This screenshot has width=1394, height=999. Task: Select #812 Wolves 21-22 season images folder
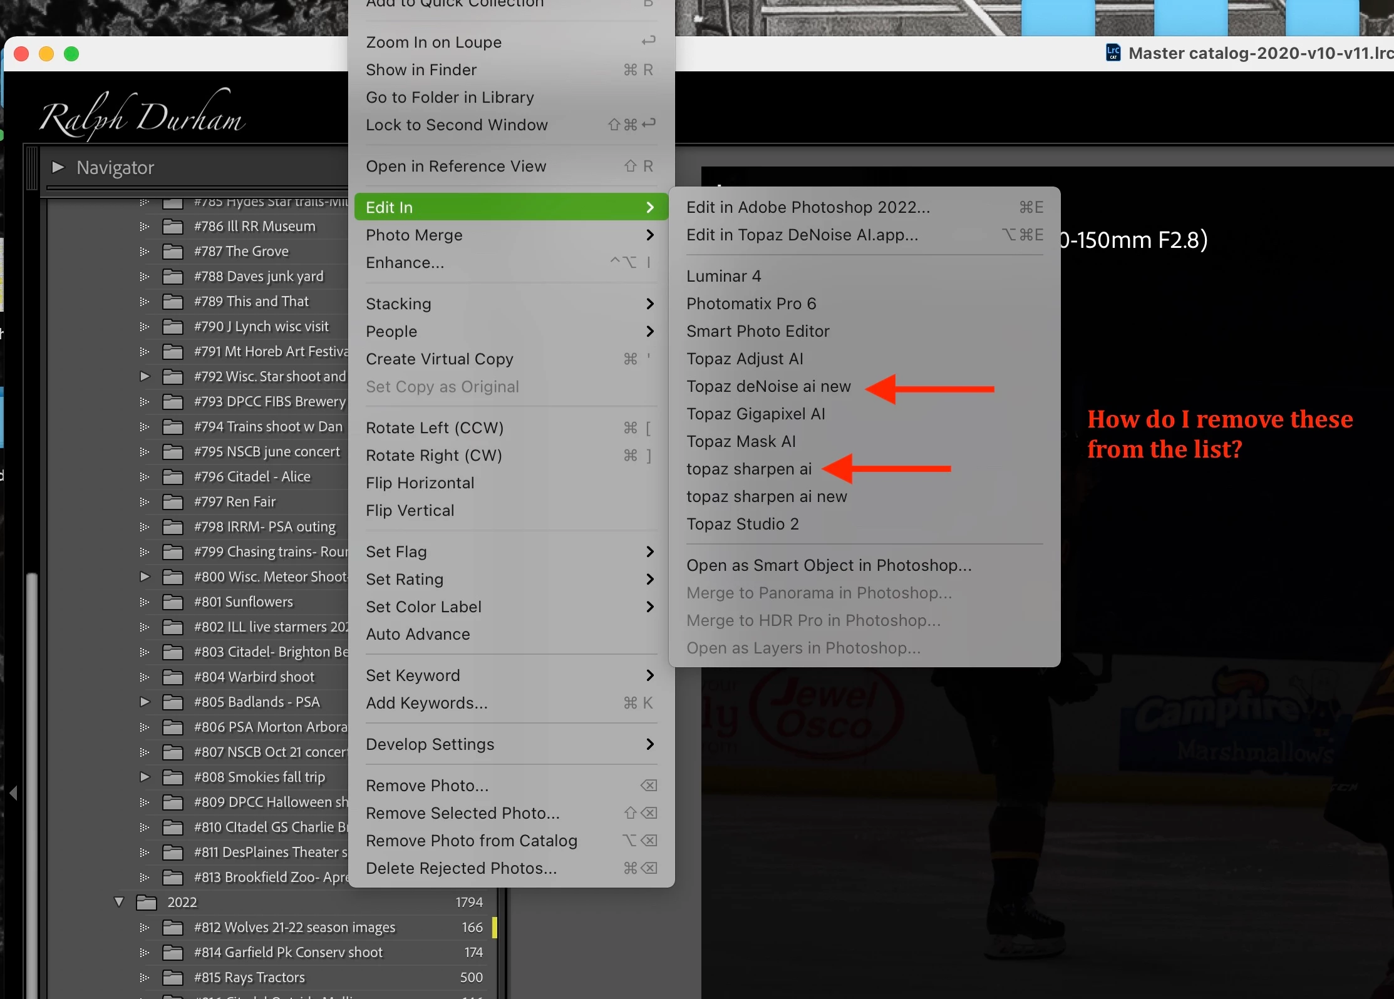pyautogui.click(x=294, y=927)
